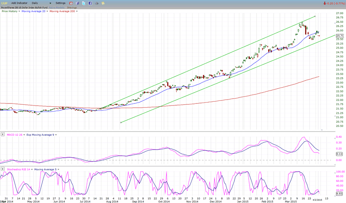346x203 pixels.
Task: Close the MACD indicator panel
Action: coord(3,134)
